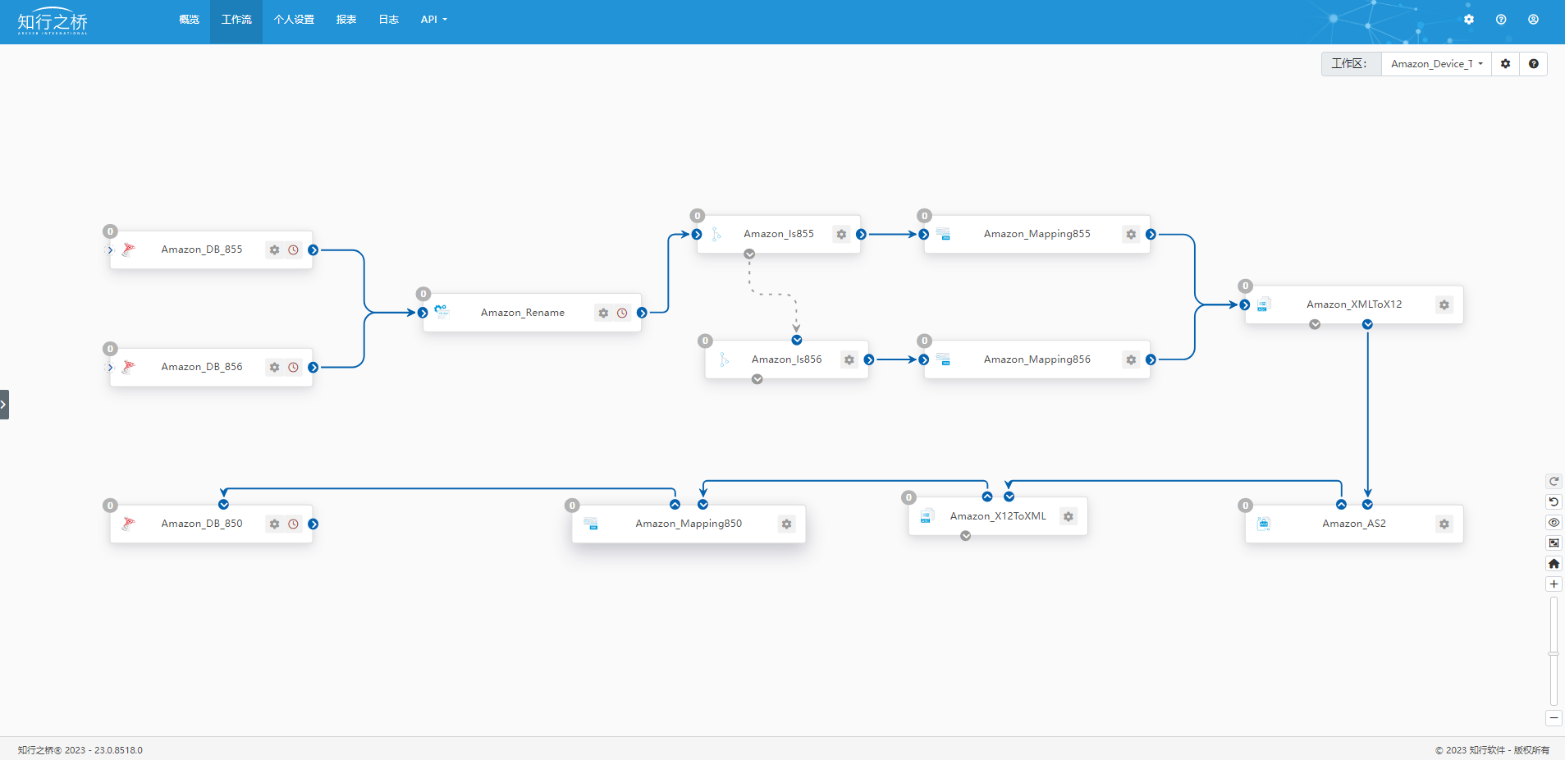This screenshot has height=760, width=1565.
Task: Switch to the 工作流 tab
Action: (x=236, y=20)
